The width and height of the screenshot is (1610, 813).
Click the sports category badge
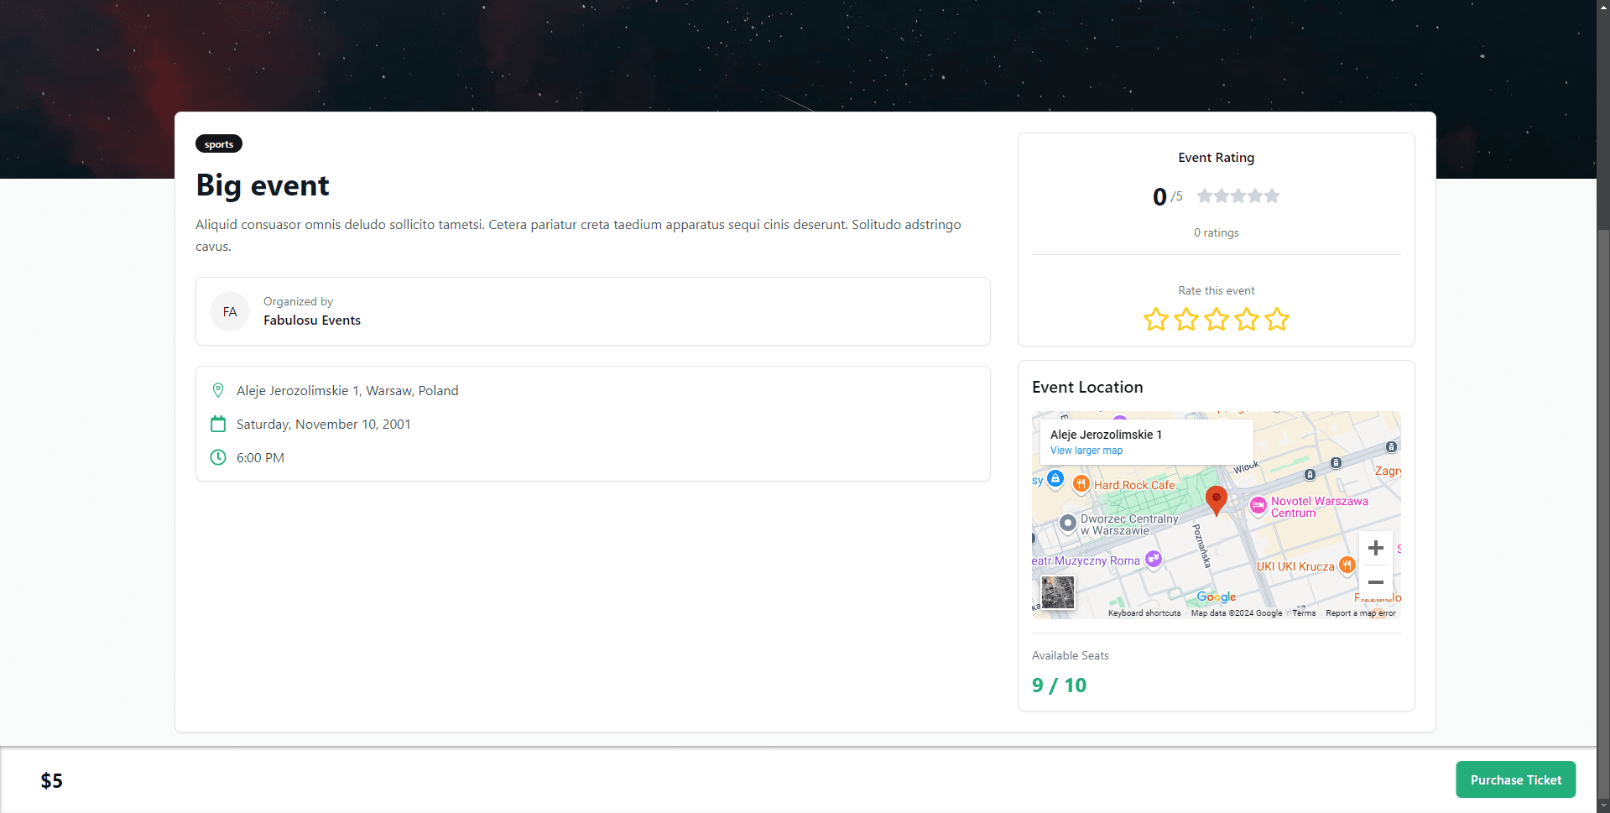tap(218, 143)
